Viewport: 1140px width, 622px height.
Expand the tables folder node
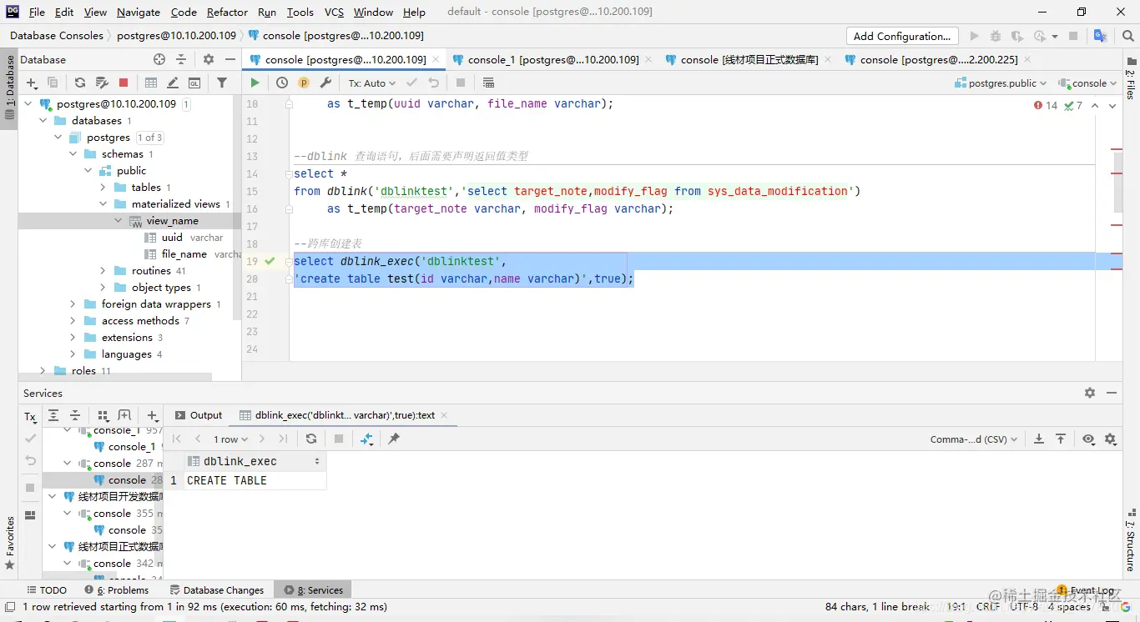point(103,188)
